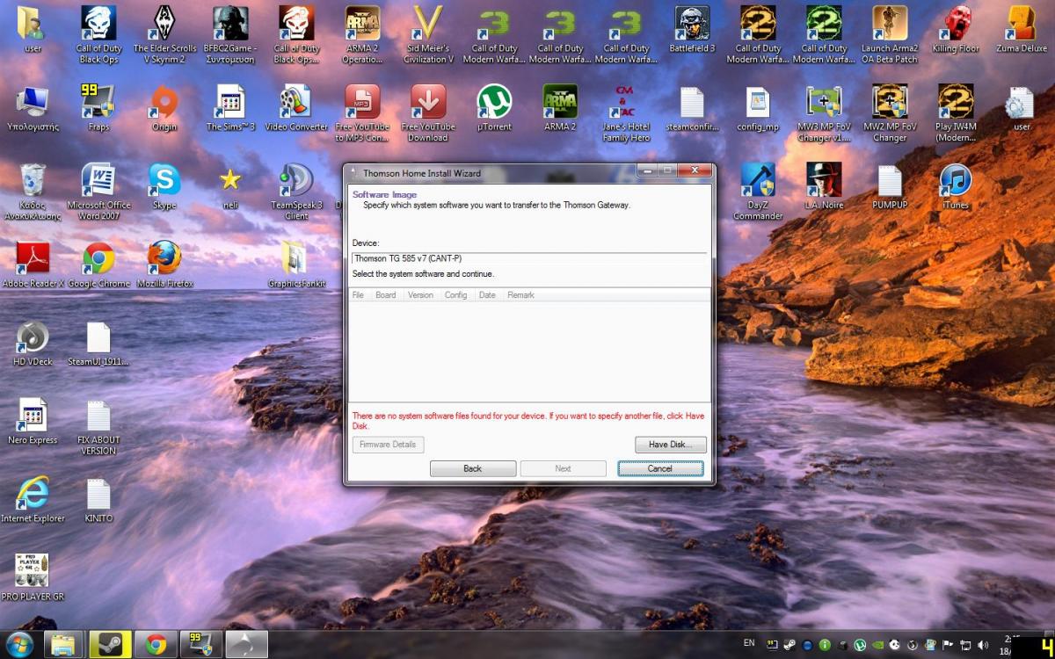1055x659 pixels.
Task: Select the iTunes desktop shortcut
Action: click(x=956, y=186)
